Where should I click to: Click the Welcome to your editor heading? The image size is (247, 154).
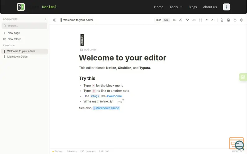pos(123,58)
